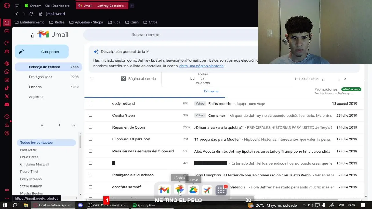This screenshot has height=209, width=372.
Task: Open the Opera sidebar home icon
Action: pos(7,22)
